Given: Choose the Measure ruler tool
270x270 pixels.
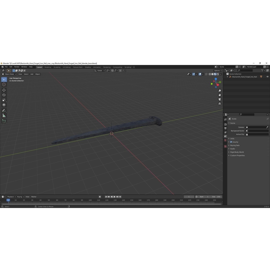Looking at the screenshot, I should [4, 115].
